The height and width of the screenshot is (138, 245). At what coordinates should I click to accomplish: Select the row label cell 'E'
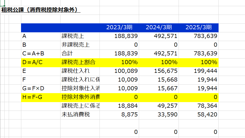[x=41, y=71]
